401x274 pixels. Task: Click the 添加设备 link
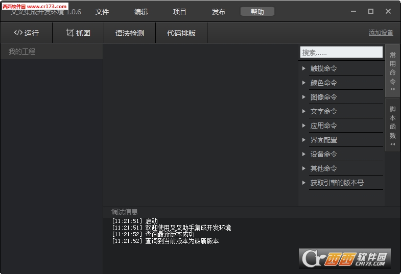381,33
